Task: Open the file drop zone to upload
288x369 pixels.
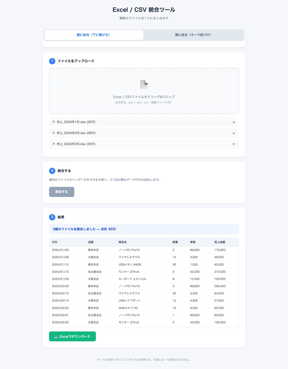Action: pyautogui.click(x=144, y=91)
